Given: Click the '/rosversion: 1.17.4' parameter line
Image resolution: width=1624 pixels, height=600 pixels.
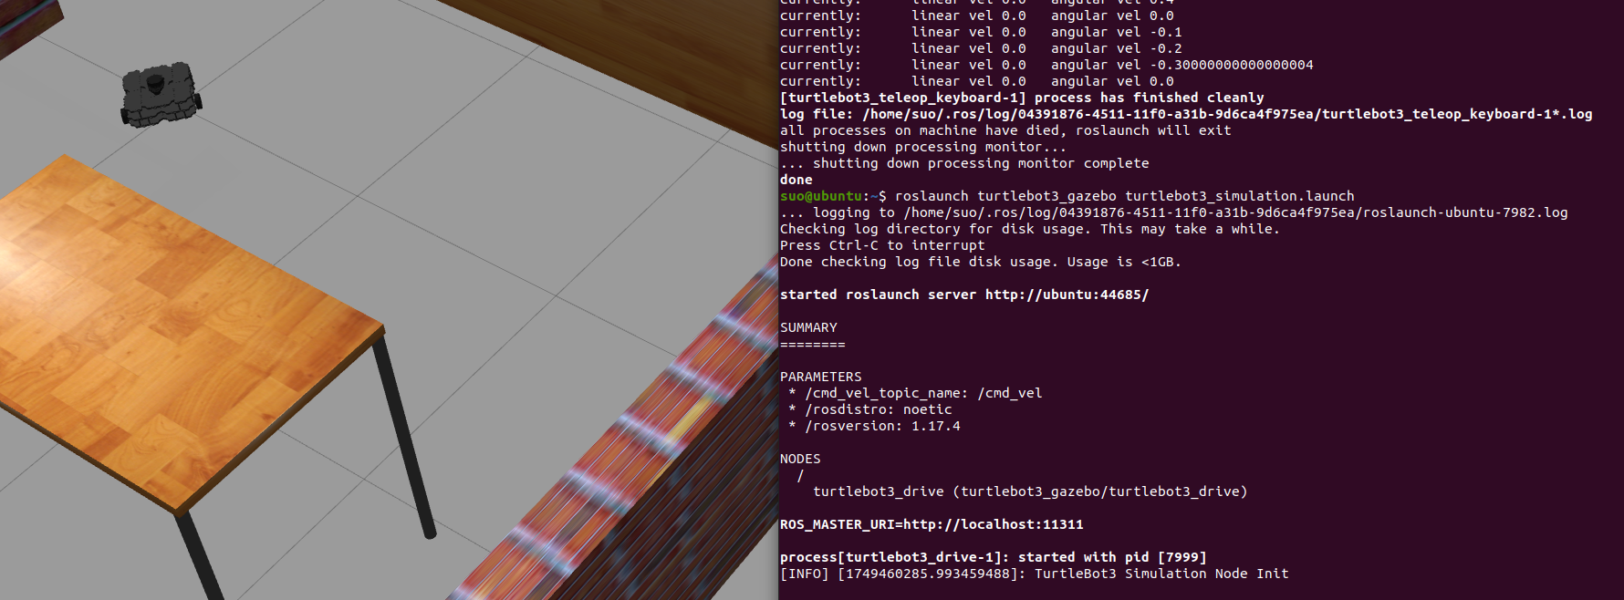Looking at the screenshot, I should click(874, 426).
